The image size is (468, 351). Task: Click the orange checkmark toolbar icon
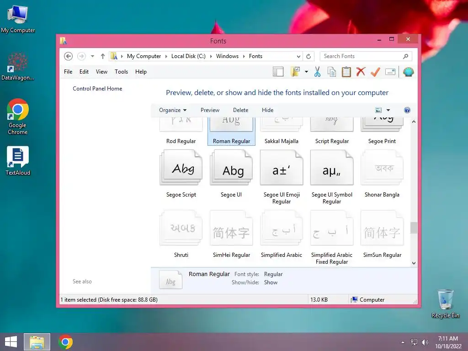(375, 72)
